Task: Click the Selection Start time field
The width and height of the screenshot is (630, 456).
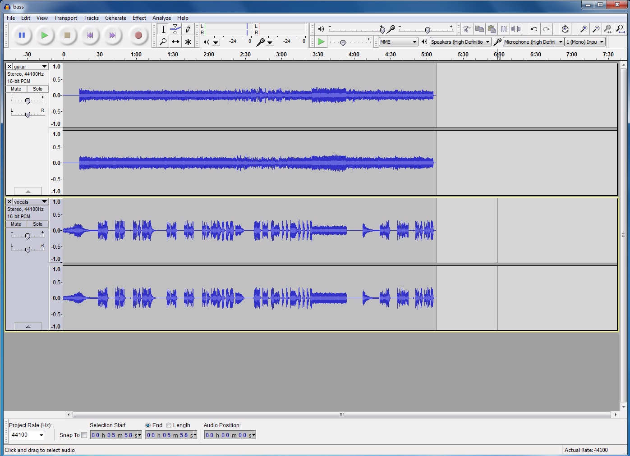Action: (115, 435)
